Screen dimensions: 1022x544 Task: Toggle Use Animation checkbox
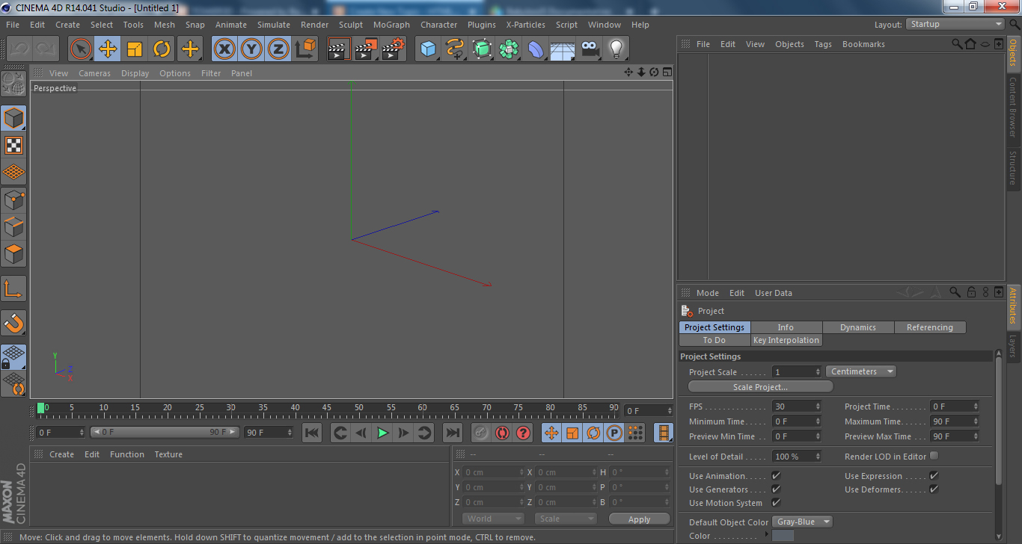pos(776,476)
